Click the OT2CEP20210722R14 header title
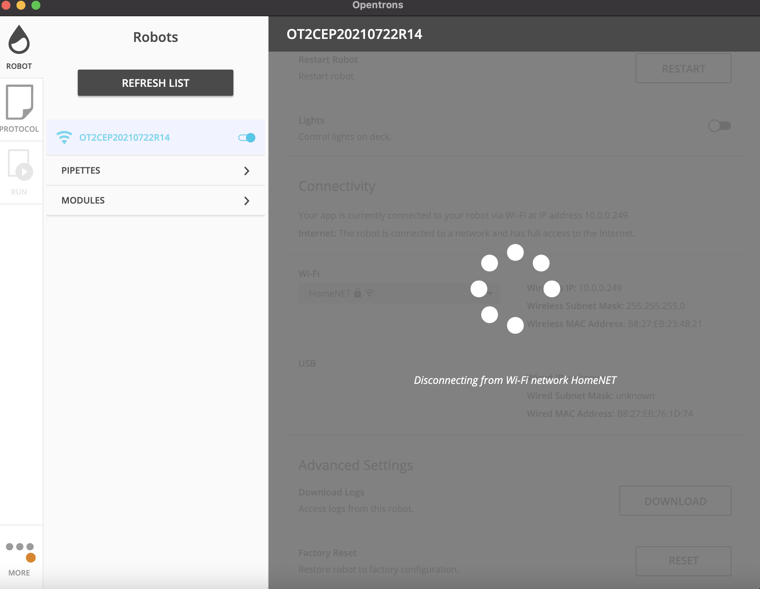760x589 pixels. 354,34
